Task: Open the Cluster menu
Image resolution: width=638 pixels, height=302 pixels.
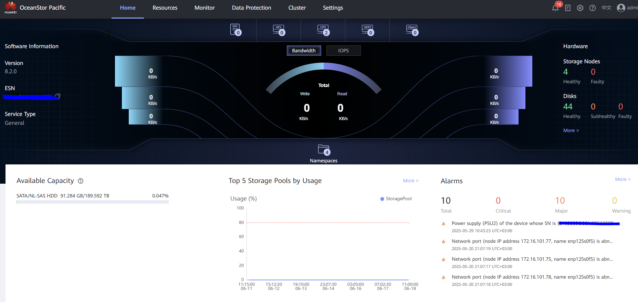Action: point(297,8)
